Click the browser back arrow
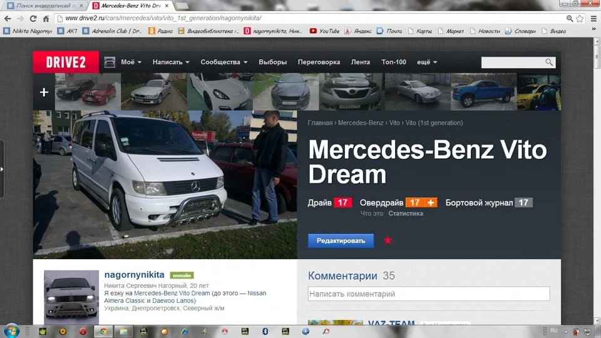This screenshot has height=338, width=601. [8, 18]
